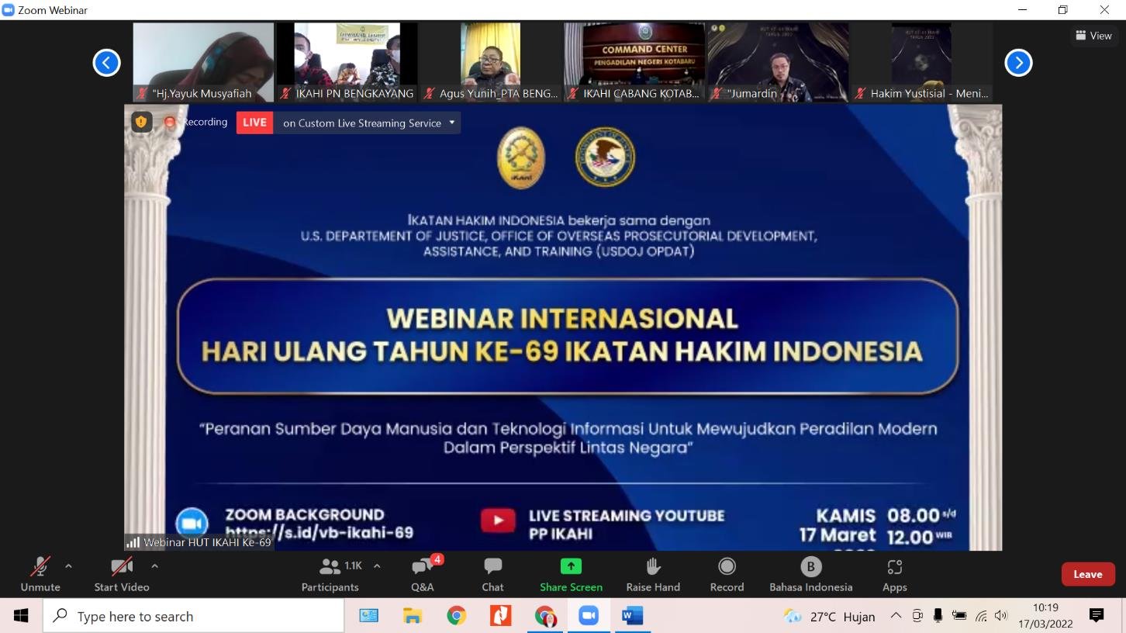Open Microsoft Word from the taskbar
This screenshot has height=633, width=1126.
(x=633, y=616)
